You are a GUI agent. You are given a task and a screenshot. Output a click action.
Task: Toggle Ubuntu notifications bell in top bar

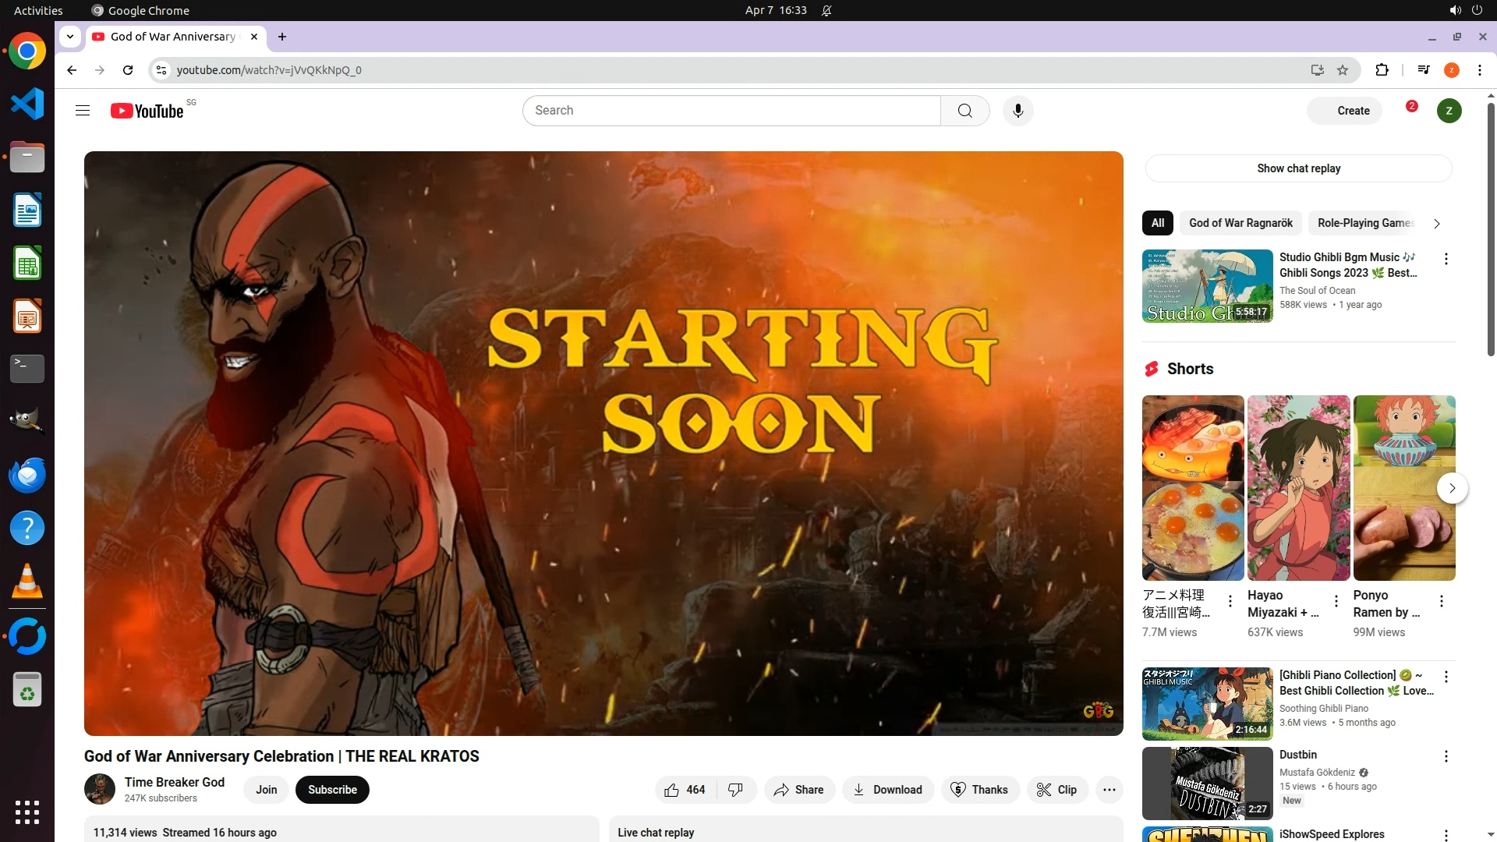click(826, 10)
